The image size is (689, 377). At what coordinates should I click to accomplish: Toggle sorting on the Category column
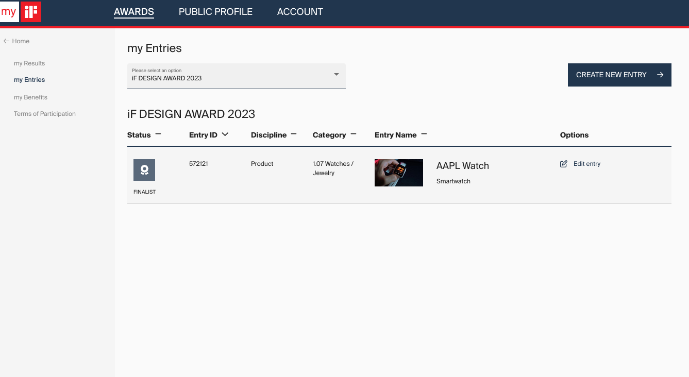[354, 133]
